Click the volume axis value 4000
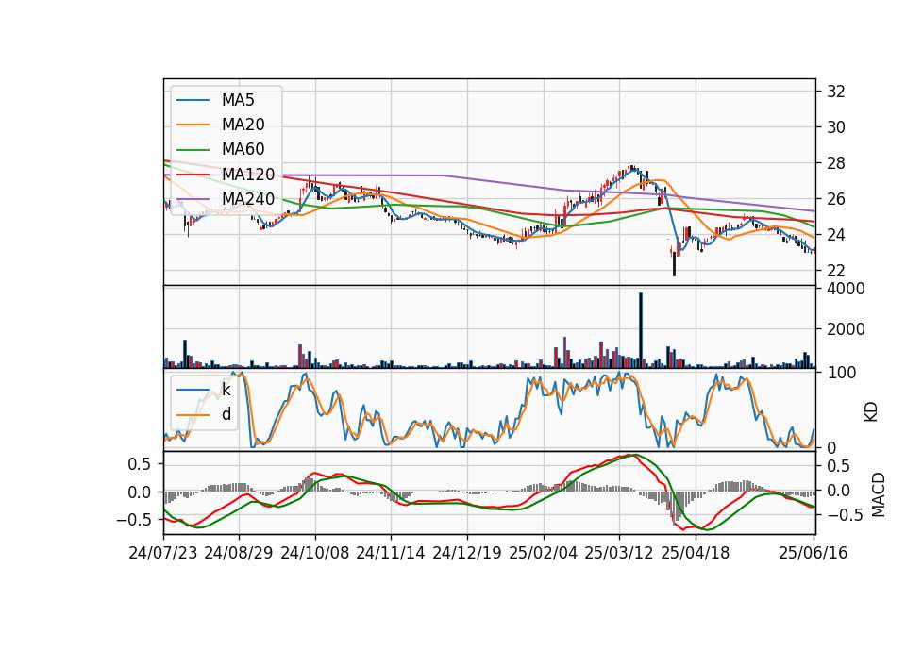 point(846,289)
